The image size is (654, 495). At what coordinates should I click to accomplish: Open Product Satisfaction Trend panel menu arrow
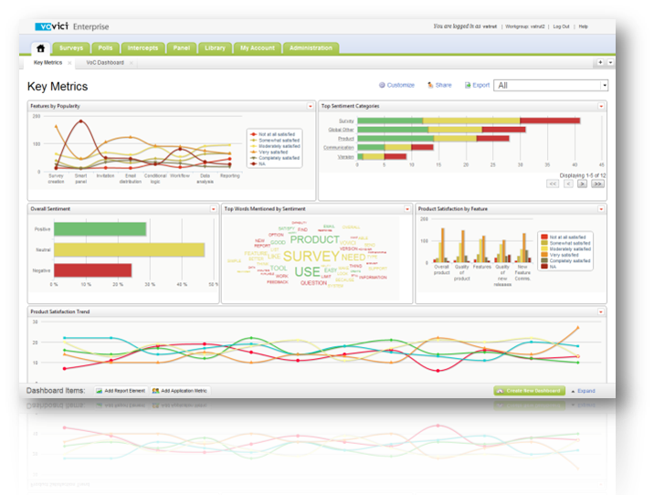point(601,311)
